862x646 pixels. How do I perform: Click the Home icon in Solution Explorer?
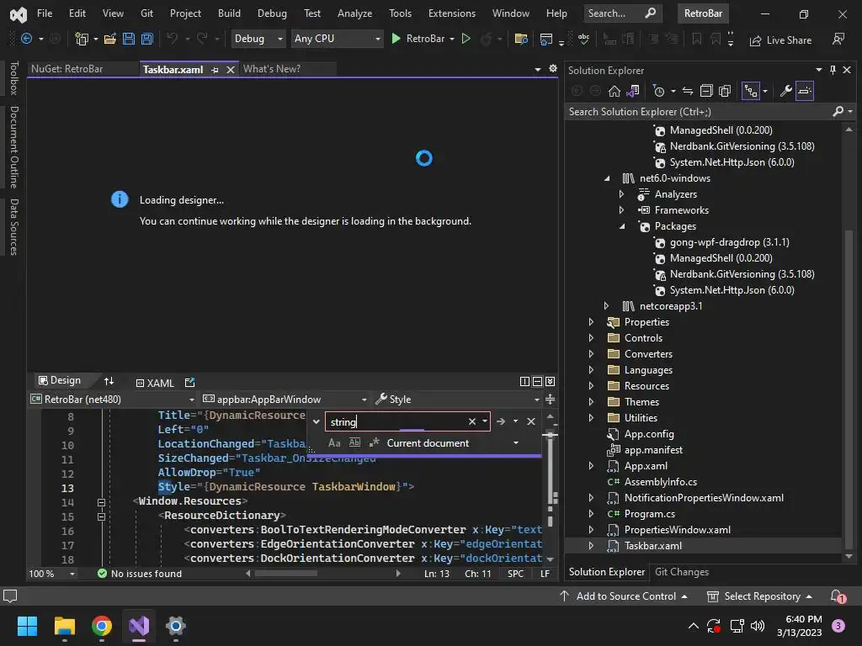pyautogui.click(x=614, y=91)
